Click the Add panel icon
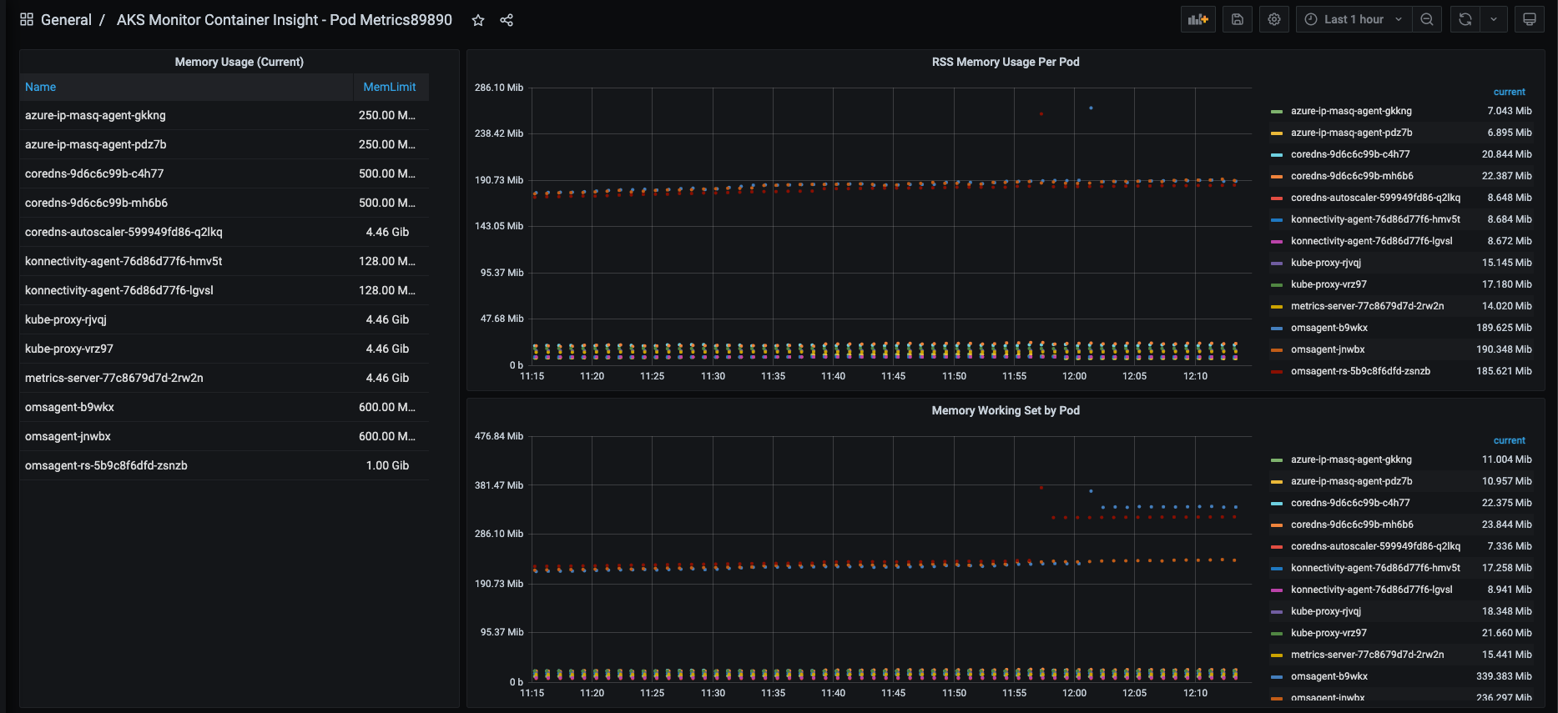This screenshot has height=713, width=1558. point(1197,19)
